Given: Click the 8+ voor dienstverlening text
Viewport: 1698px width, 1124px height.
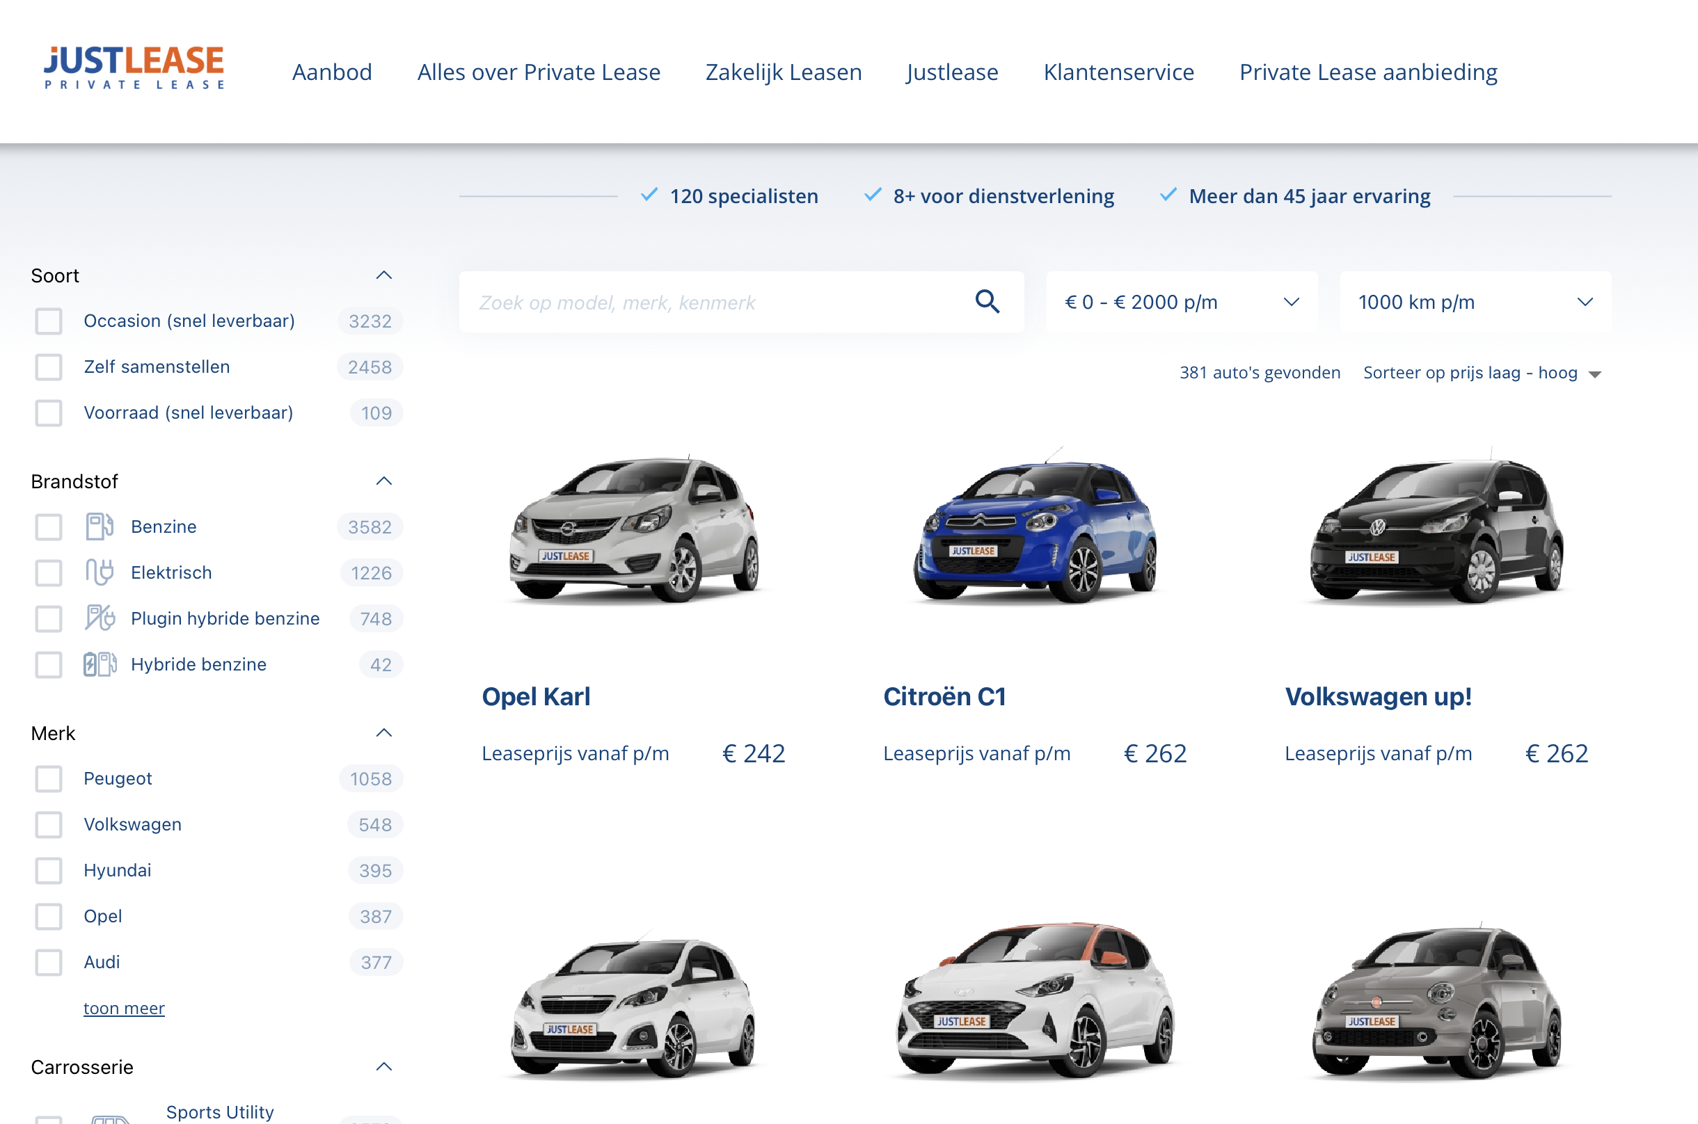Looking at the screenshot, I should 1003,195.
